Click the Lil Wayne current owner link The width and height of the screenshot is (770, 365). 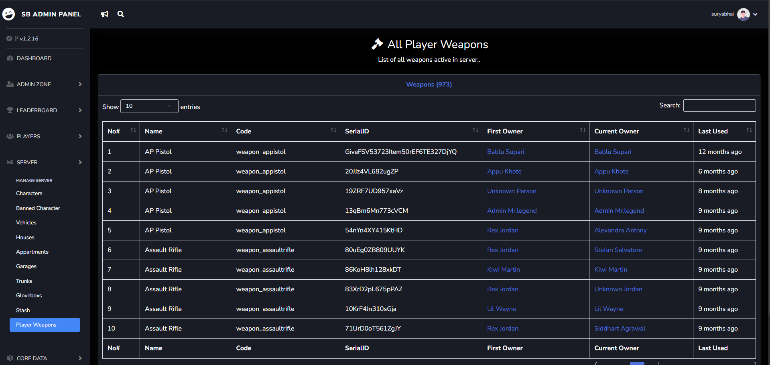(608, 309)
